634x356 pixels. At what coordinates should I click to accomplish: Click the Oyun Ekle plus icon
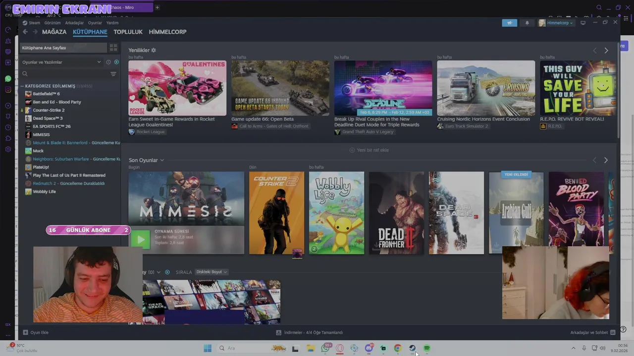pos(26,332)
